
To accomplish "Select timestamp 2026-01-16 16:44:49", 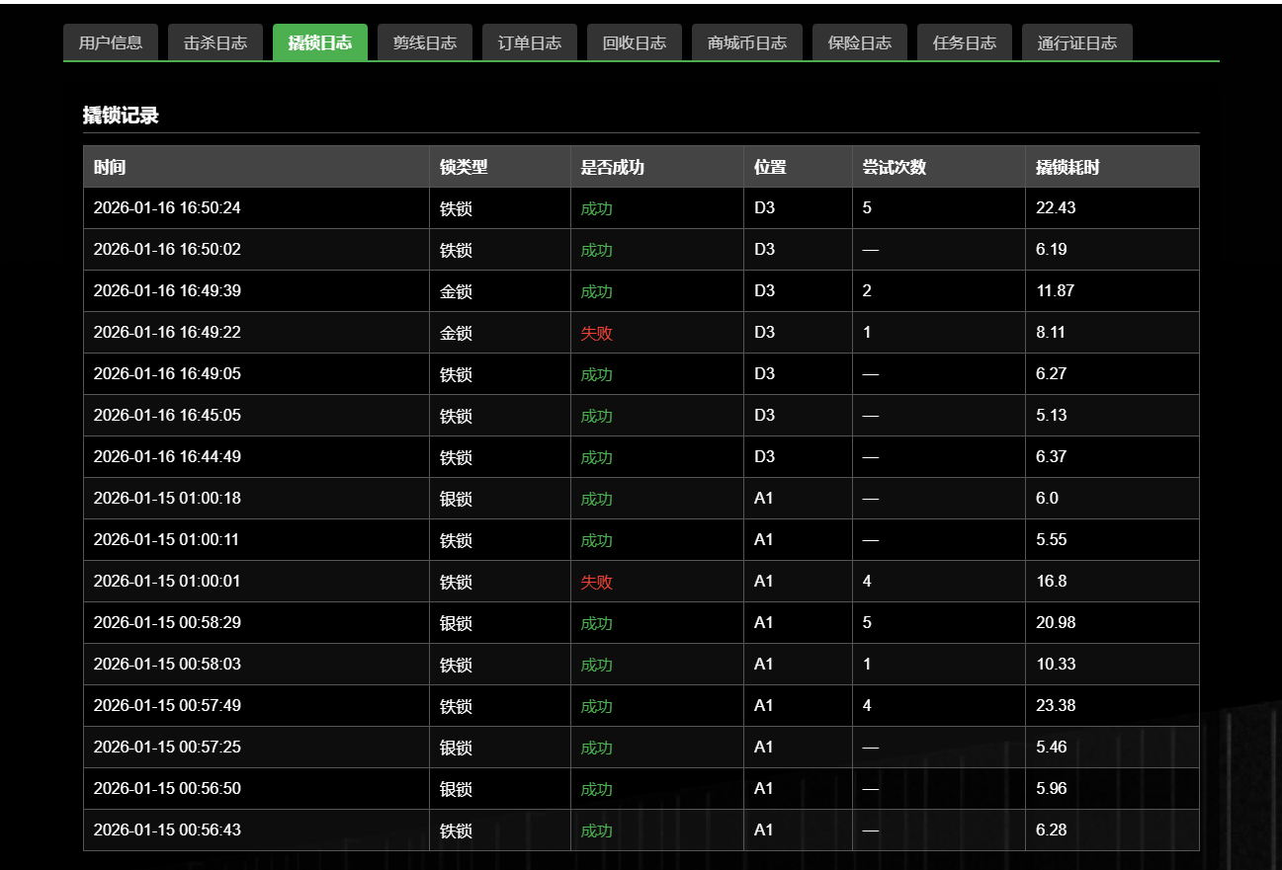I will 167,457.
